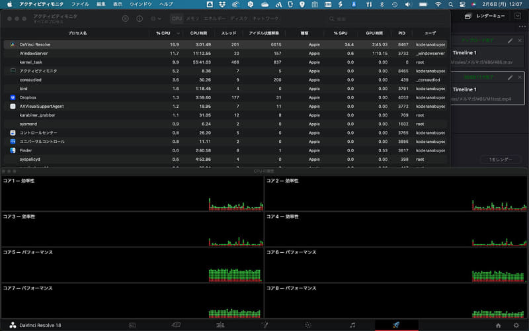The width and height of the screenshot is (529, 331).
Task: Click the date and time in menu bar
Action: click(x=502, y=4)
